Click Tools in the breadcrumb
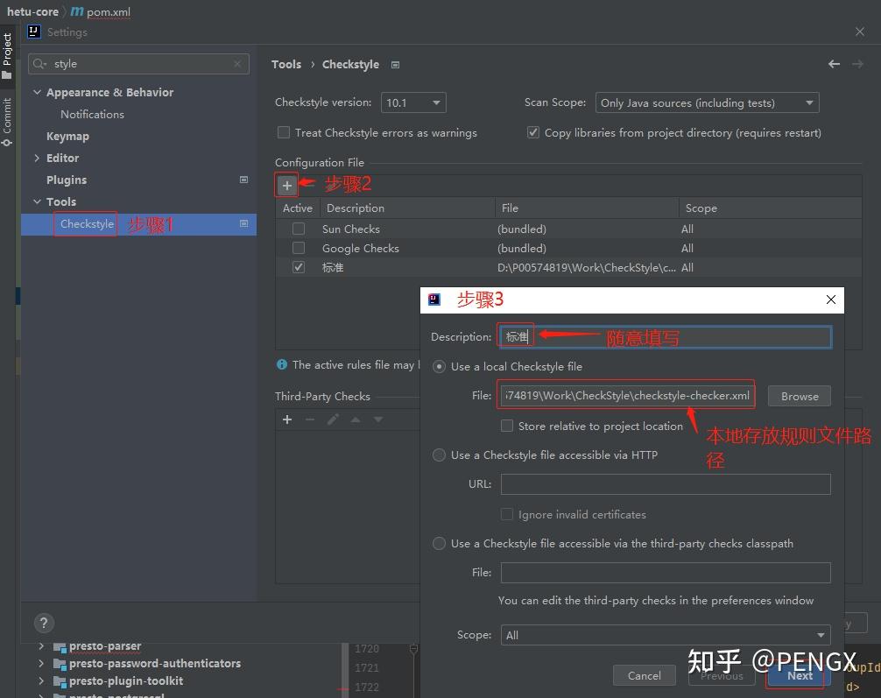 click(286, 65)
